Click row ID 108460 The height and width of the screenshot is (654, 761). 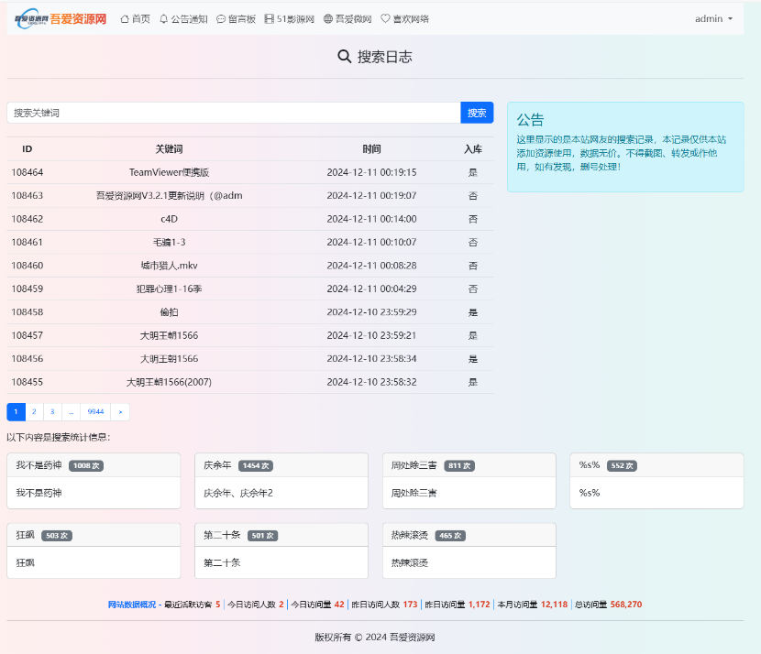(28, 266)
